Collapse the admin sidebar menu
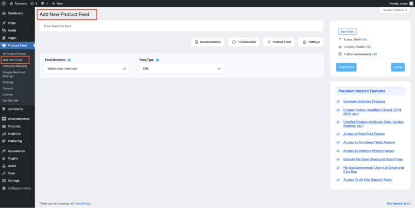 point(17,188)
